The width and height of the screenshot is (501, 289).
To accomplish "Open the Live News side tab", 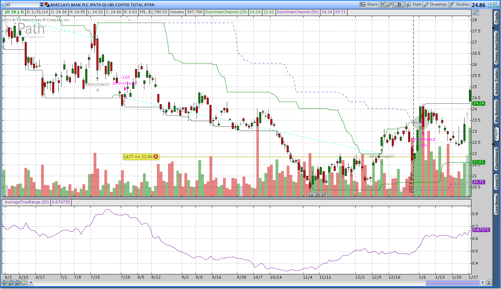I will (496, 204).
